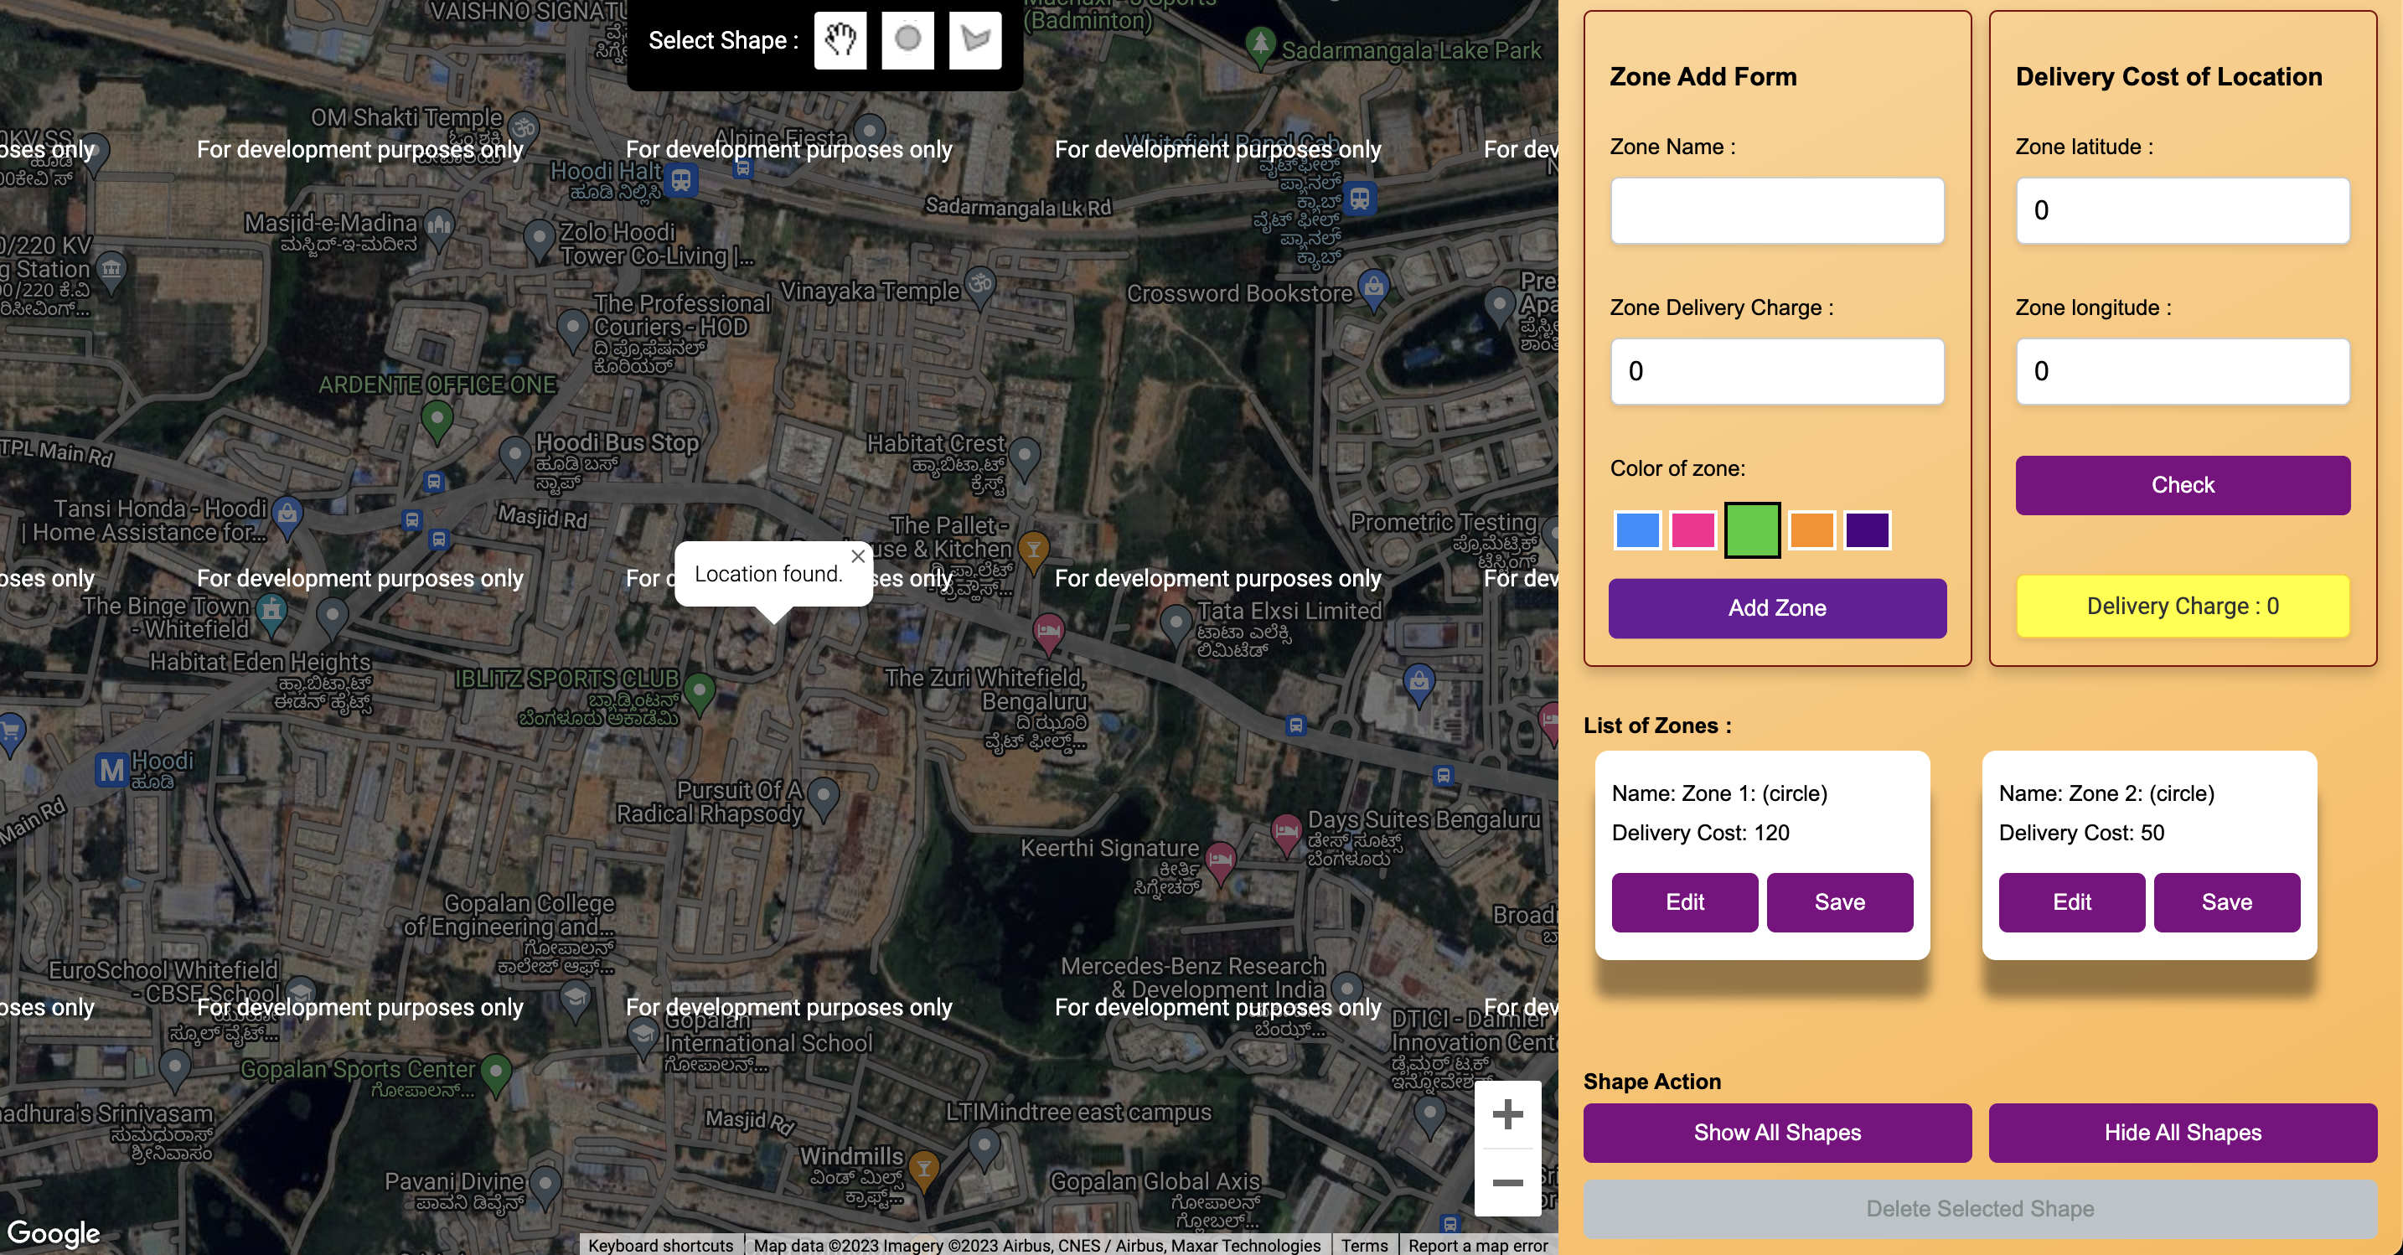Screen dimensions: 2403x1255
Task: Click Pavani Divine marker pin
Action: click(545, 1186)
